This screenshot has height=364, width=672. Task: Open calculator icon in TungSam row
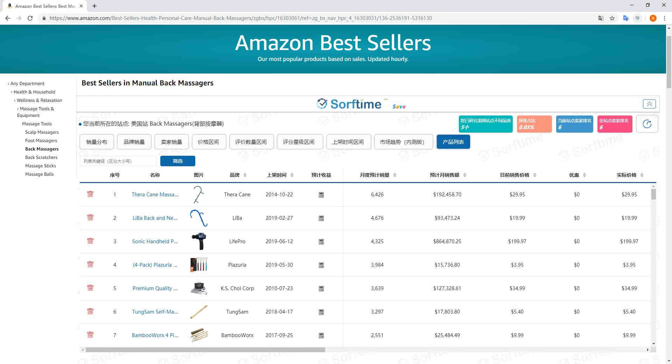321,312
